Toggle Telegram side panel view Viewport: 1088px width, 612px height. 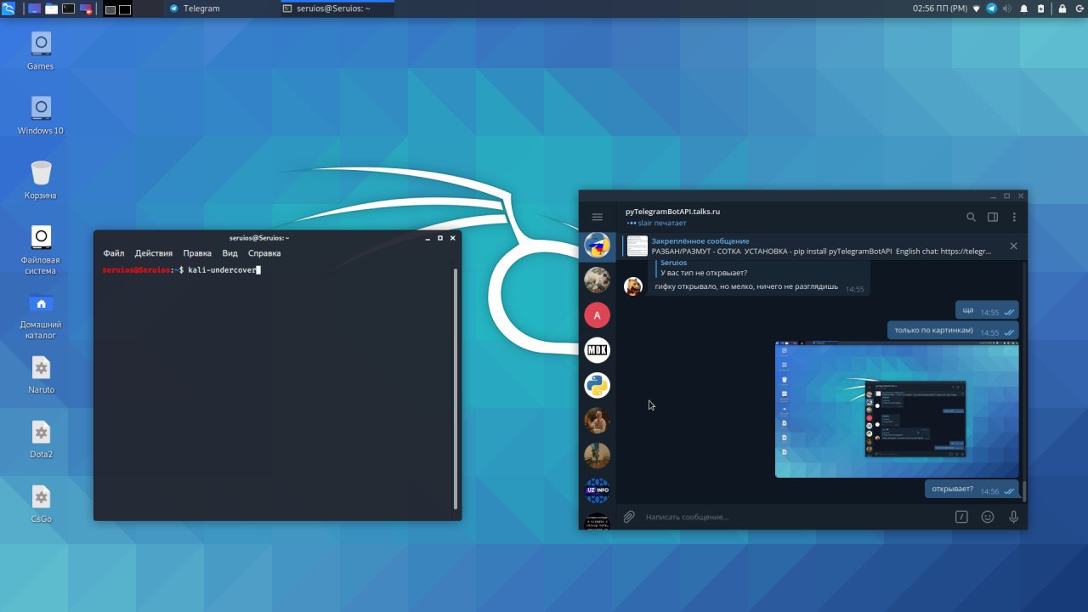click(x=993, y=218)
